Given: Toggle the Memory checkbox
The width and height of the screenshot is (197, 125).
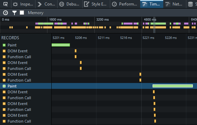Looking at the screenshot, I should tap(22, 12).
